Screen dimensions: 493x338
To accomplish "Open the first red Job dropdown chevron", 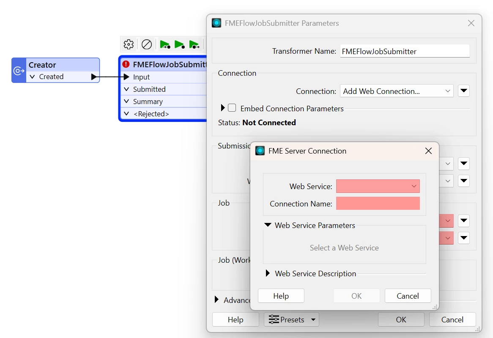I will tap(447, 221).
